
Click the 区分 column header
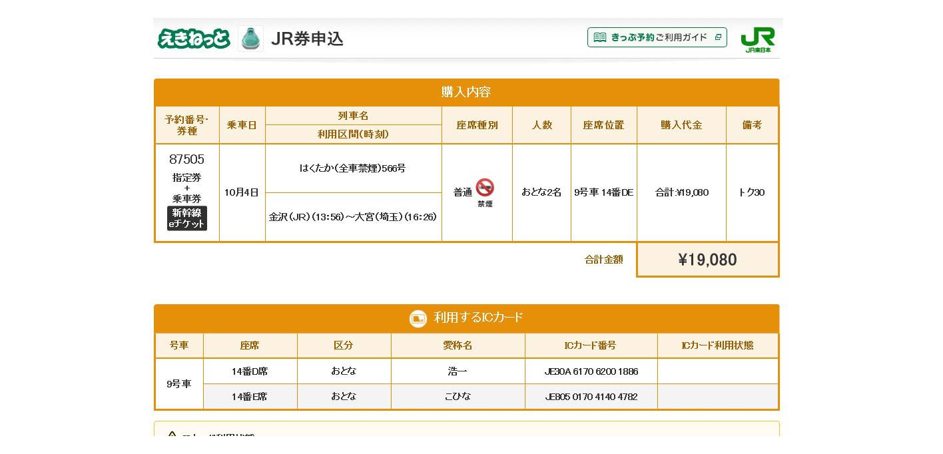point(344,345)
